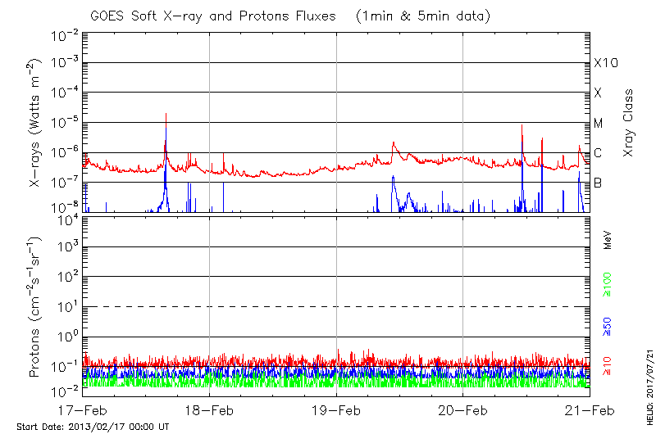656x434 pixels.
Task: Click the 19-Feb date on the time axis
Action: pos(337,409)
